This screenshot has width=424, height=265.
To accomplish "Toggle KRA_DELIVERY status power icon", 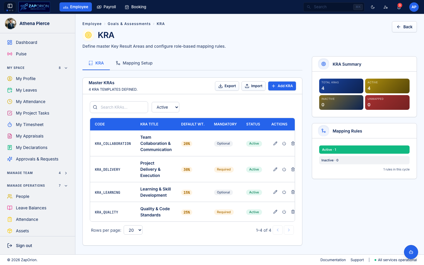I will pyautogui.click(x=284, y=169).
